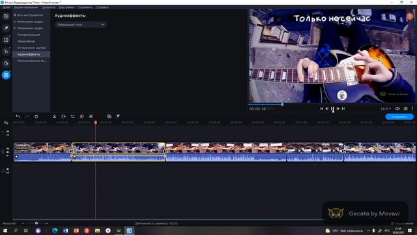Pause the preview playback
417x235 pixels.
332,109
